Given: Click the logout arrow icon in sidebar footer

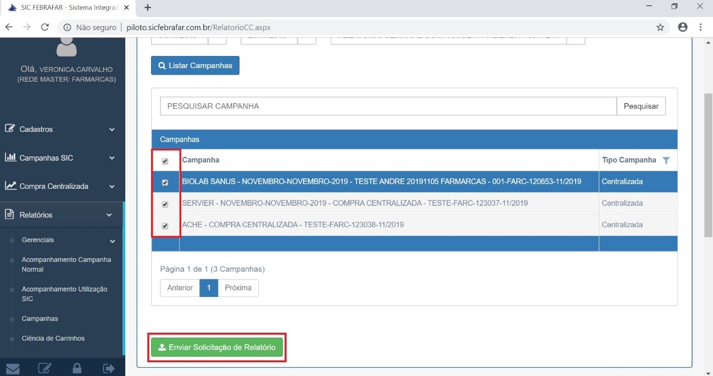Looking at the screenshot, I should [109, 368].
